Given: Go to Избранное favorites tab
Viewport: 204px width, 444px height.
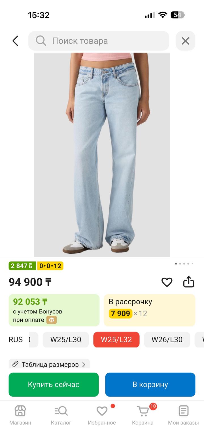Looking at the screenshot, I should [102, 415].
